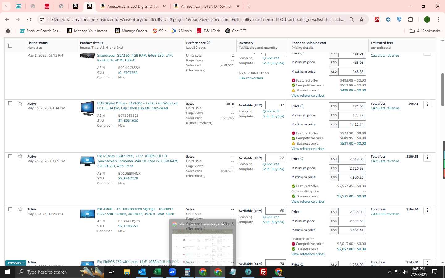445x278 pixels.
Task: Open a new browser tab
Action: click(249, 6)
